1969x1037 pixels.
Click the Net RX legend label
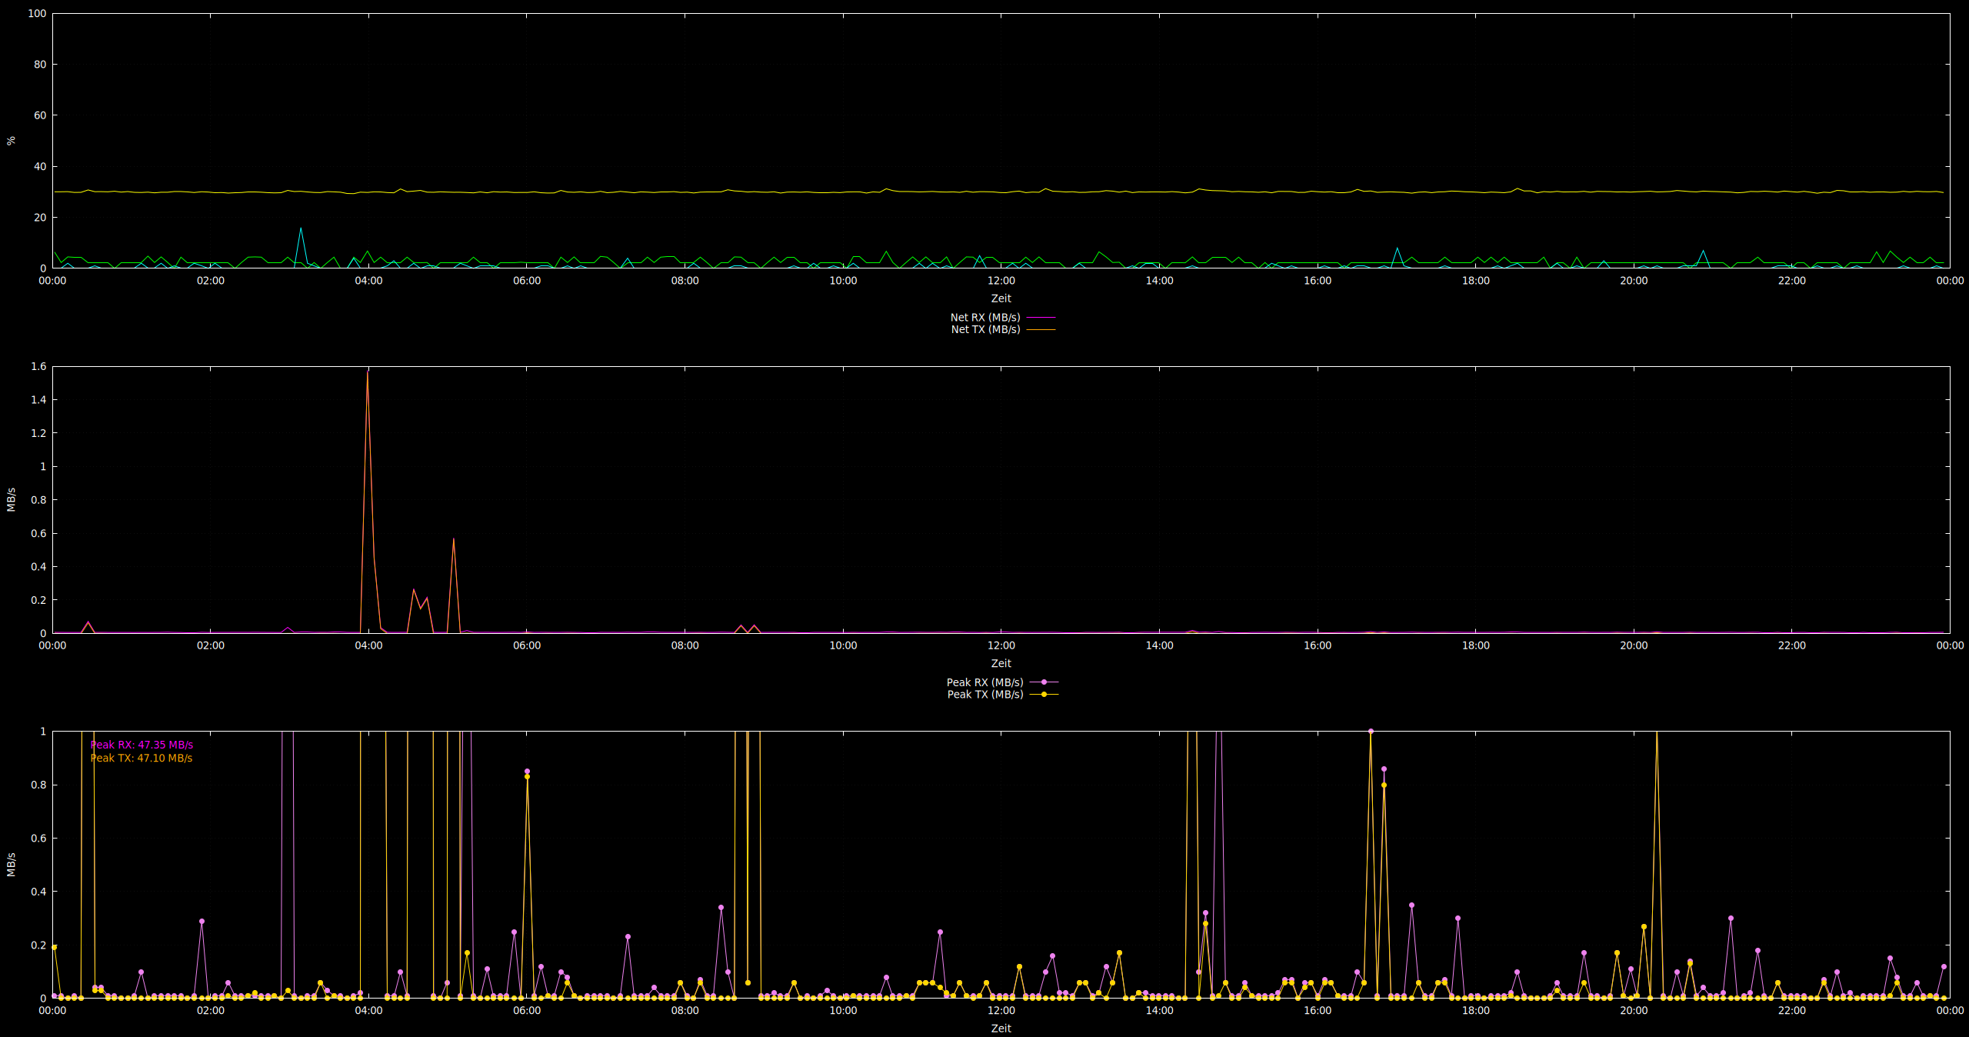pyautogui.click(x=984, y=317)
